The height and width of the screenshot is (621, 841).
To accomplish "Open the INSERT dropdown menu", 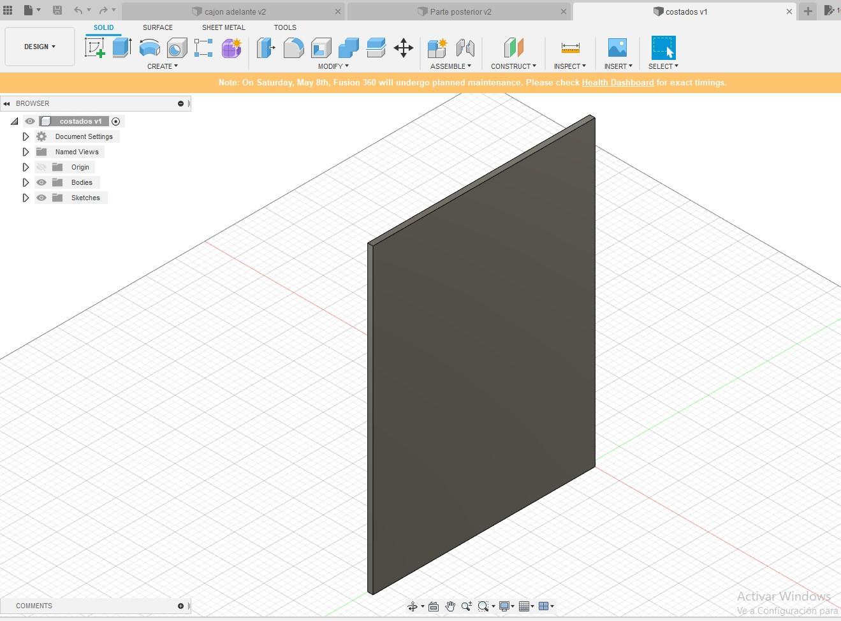I will [x=618, y=66].
